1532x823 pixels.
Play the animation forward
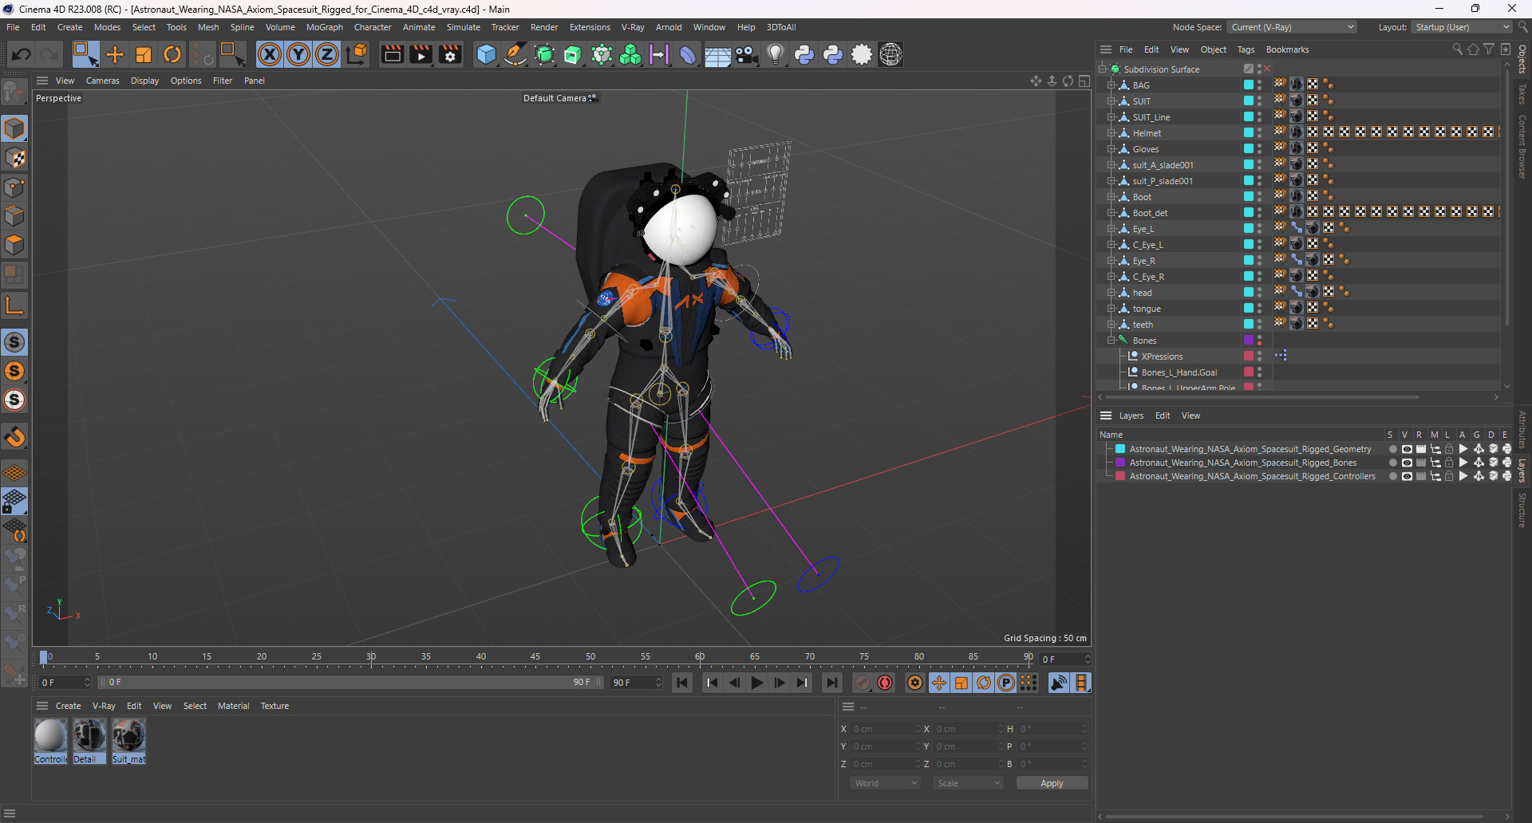point(757,683)
